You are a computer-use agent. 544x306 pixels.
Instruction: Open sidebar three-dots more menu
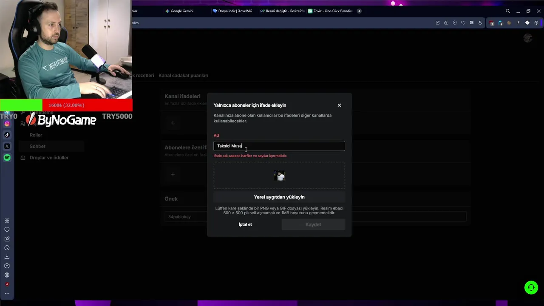coord(7,293)
